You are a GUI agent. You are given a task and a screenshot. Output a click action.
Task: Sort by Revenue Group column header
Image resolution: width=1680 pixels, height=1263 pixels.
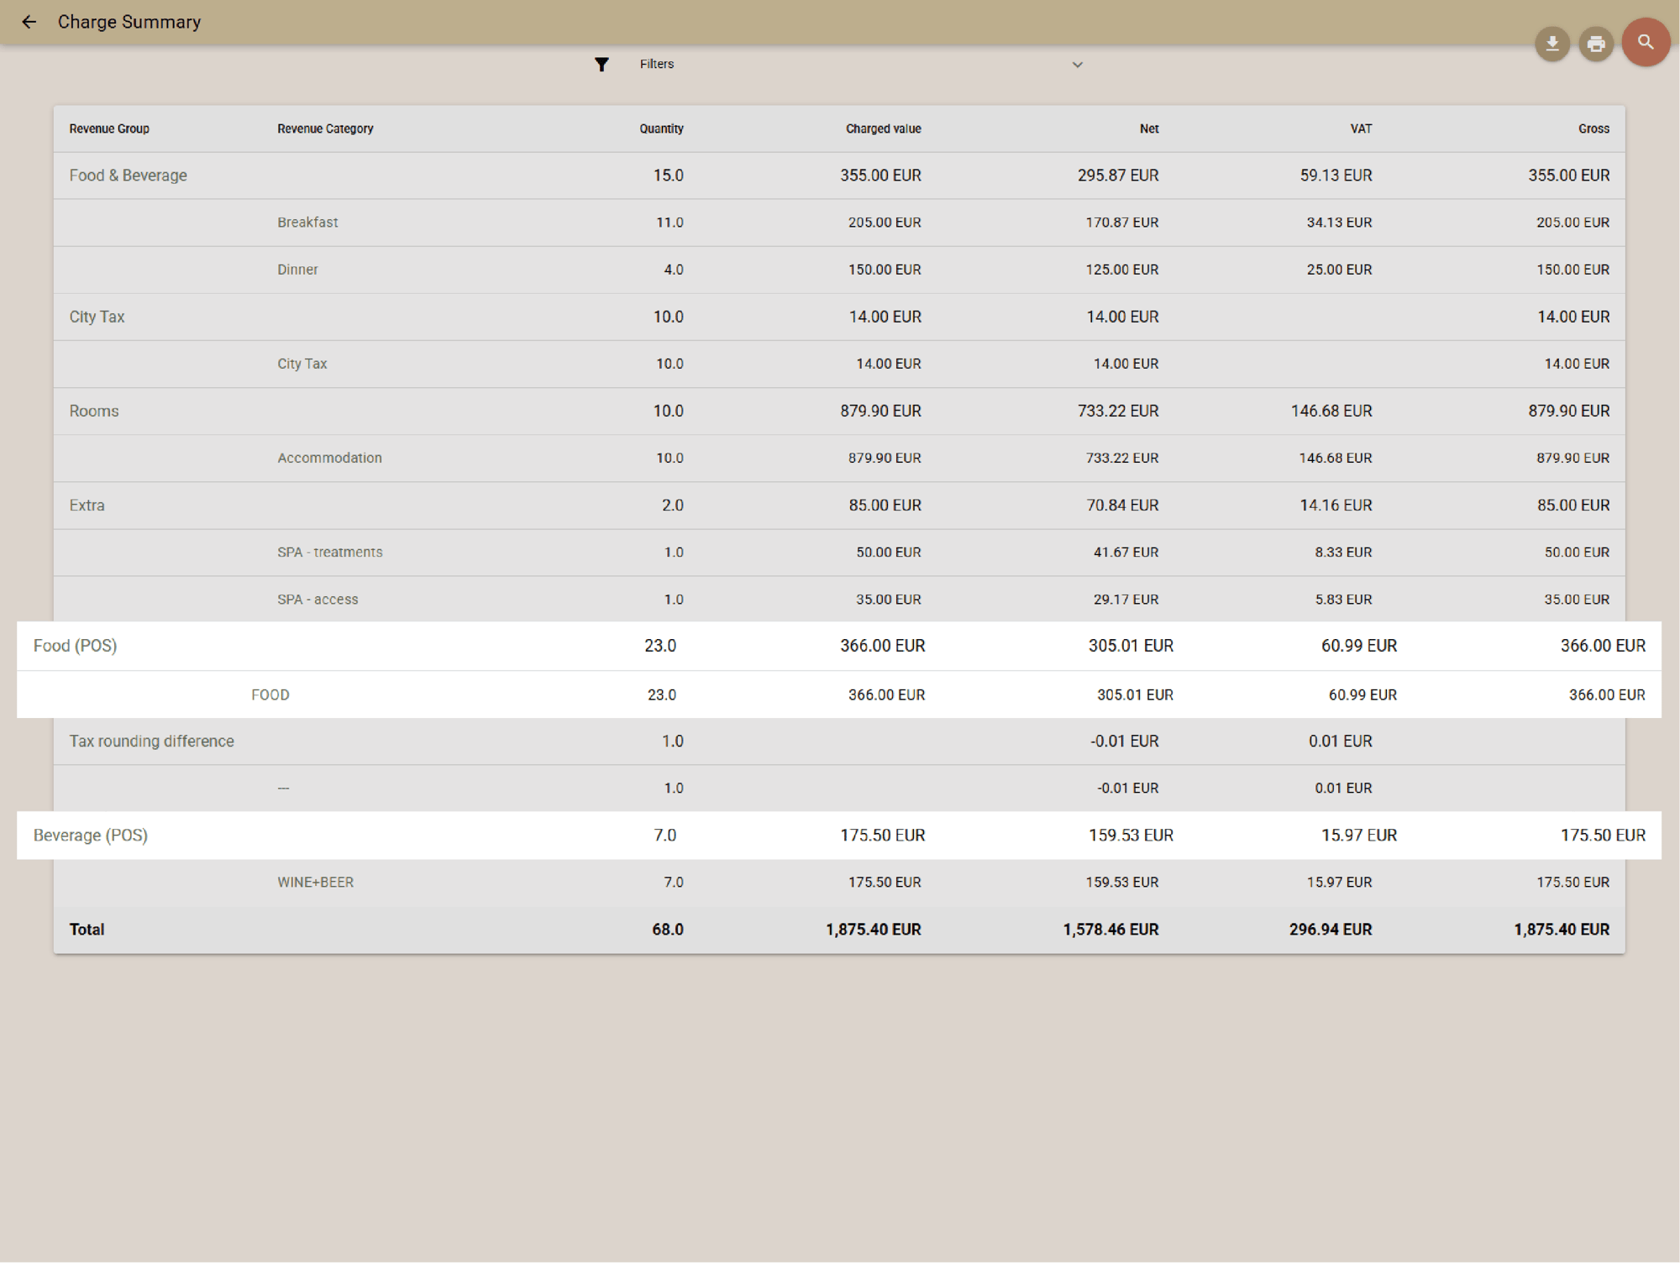pos(109,128)
